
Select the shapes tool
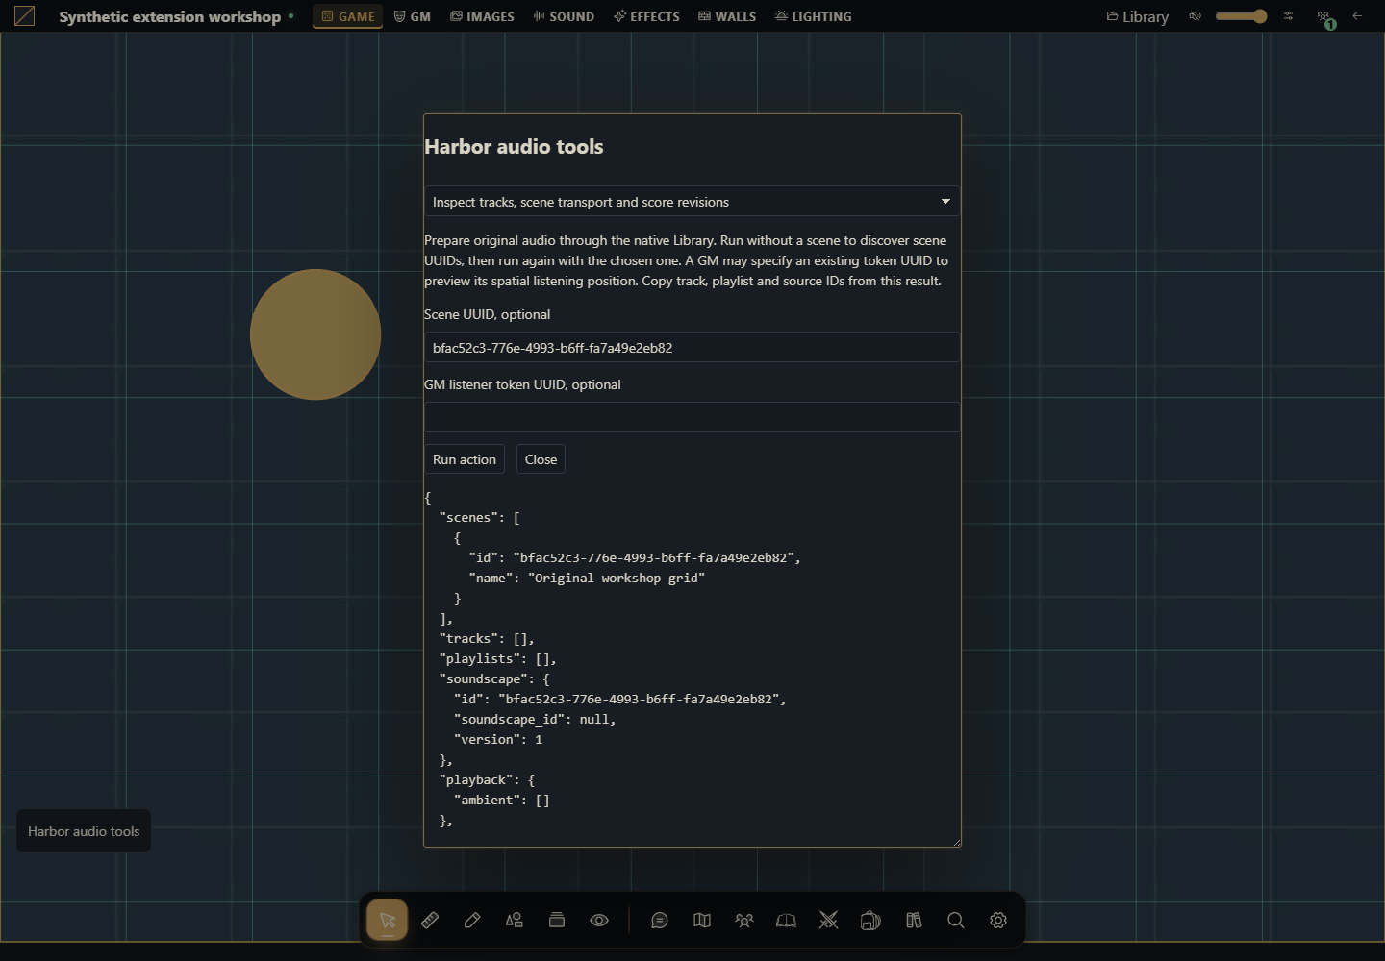pyautogui.click(x=515, y=920)
